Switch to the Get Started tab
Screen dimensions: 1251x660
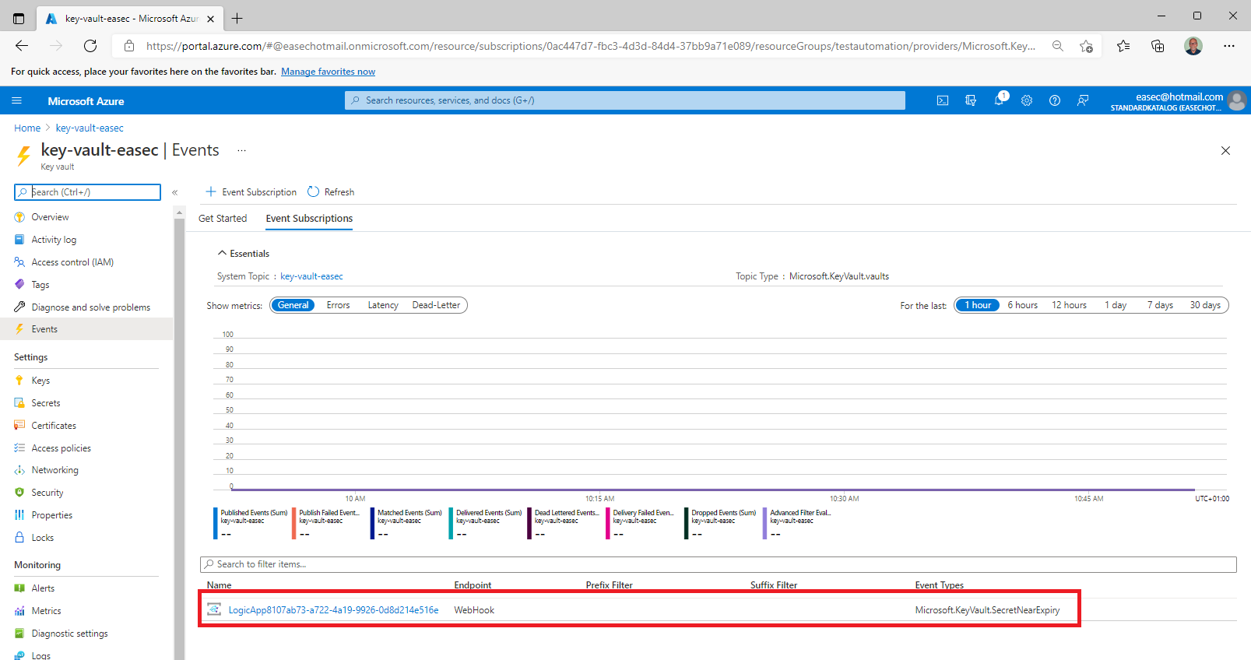pyautogui.click(x=223, y=219)
